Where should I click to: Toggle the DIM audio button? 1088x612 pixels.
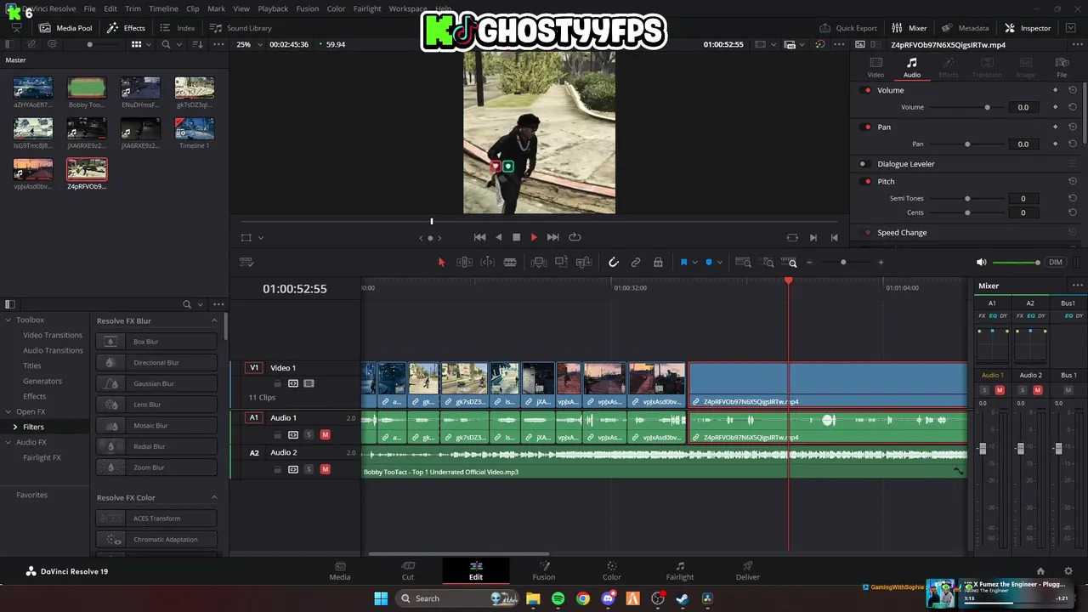point(1056,263)
